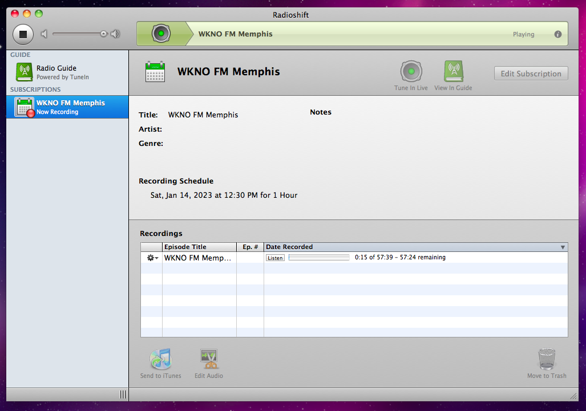Open View In Guide
Image resolution: width=586 pixels, height=411 pixels.
[x=453, y=76]
